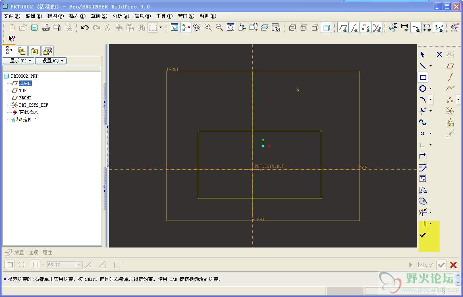The width and height of the screenshot is (463, 297).
Task: Click the Zoom In magnifier
Action: coord(208,28)
